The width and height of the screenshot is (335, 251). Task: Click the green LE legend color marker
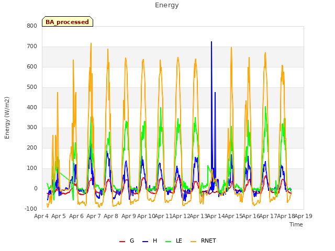169,242
